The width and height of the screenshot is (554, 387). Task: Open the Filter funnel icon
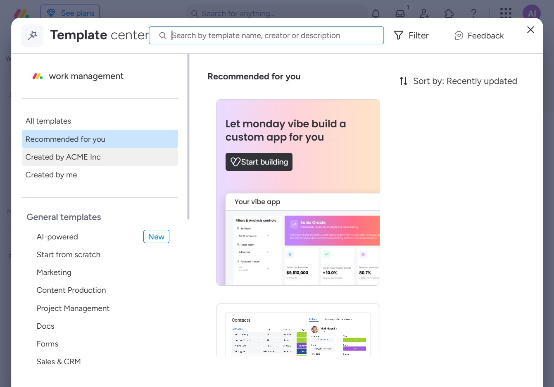[399, 36]
